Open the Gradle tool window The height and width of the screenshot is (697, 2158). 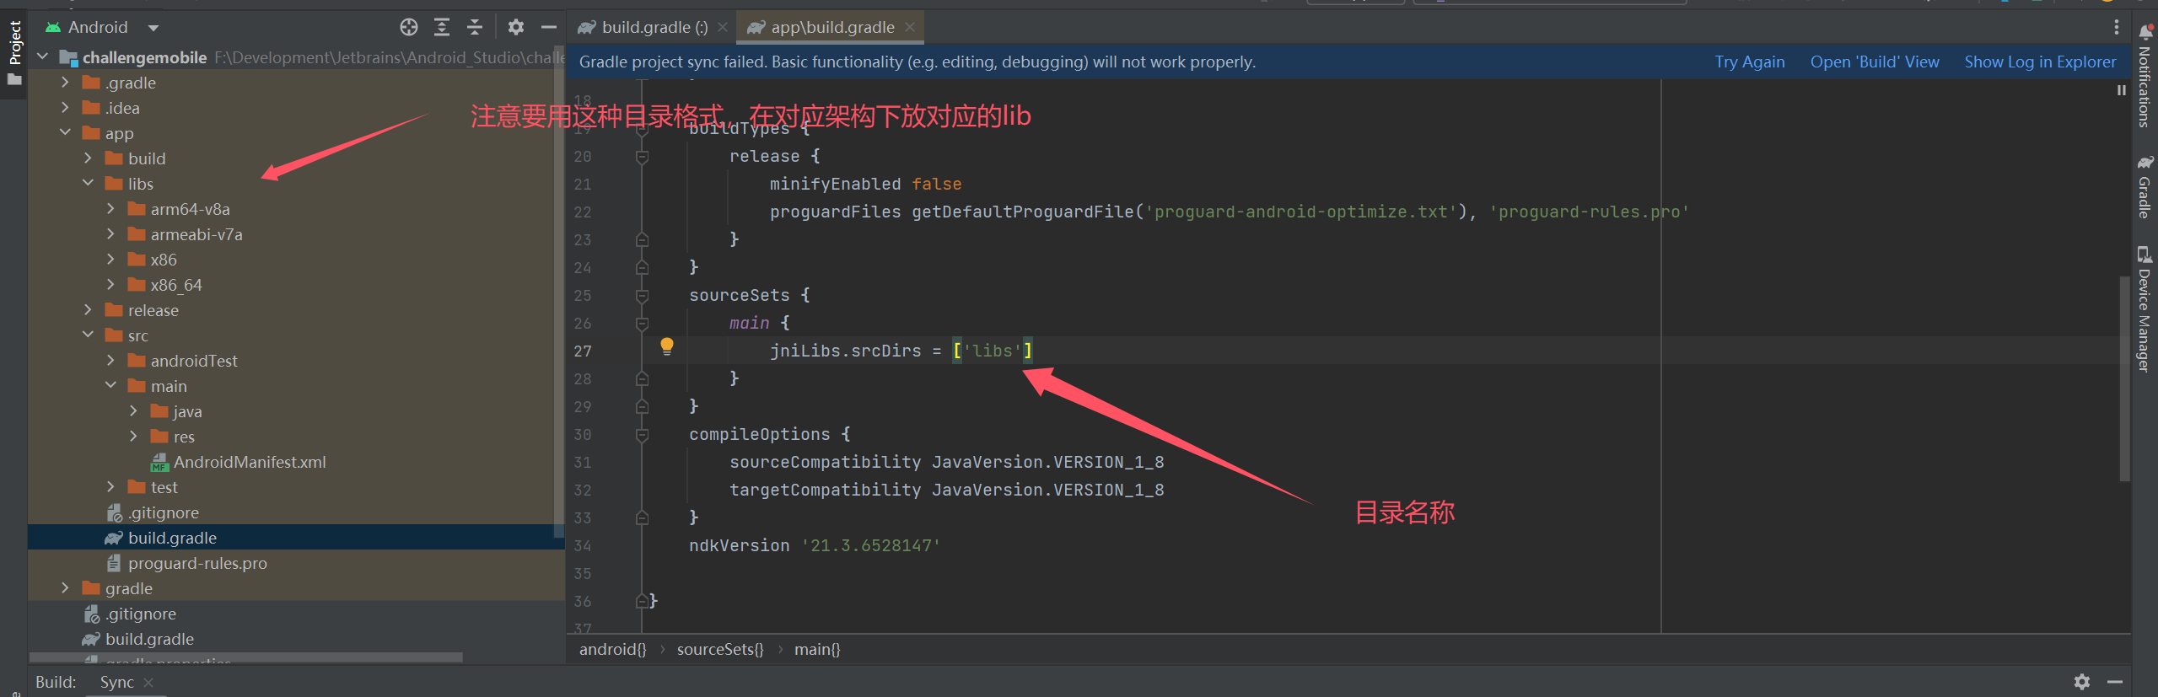click(2145, 187)
